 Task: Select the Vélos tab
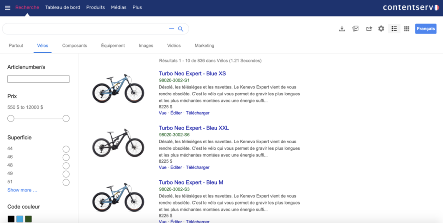(43, 46)
